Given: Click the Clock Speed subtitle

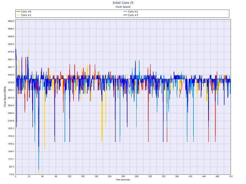Looking at the screenshot, I should (123, 7).
